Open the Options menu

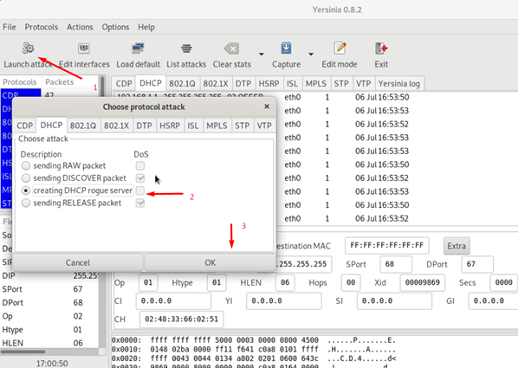[x=115, y=27]
